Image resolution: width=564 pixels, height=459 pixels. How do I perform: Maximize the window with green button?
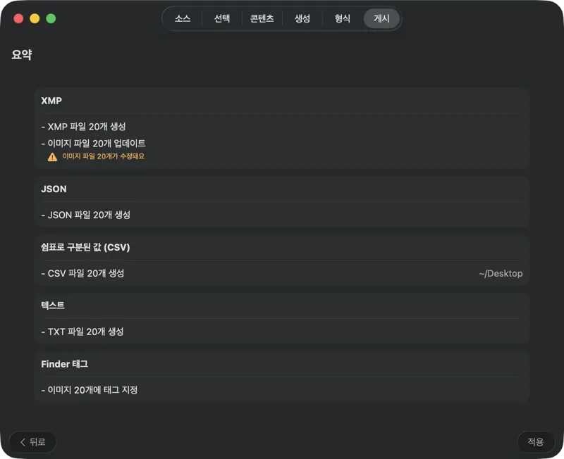click(x=51, y=19)
